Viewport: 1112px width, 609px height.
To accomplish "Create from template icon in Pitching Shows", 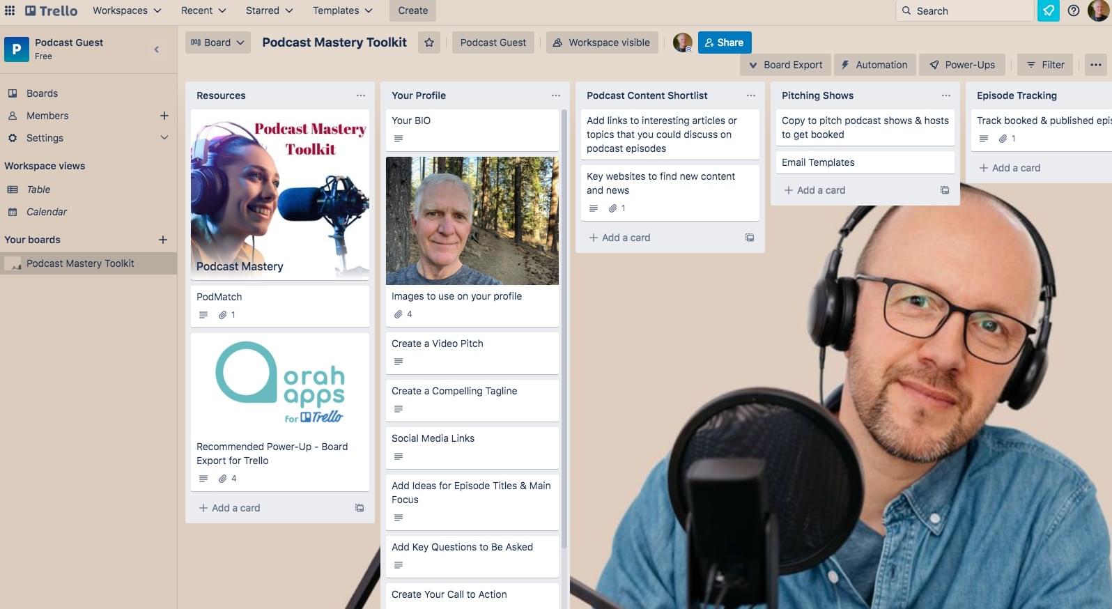I will coord(945,190).
